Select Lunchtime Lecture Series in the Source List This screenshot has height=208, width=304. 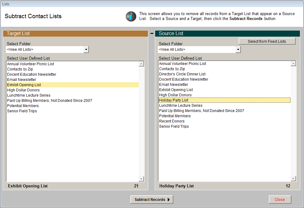click(x=181, y=105)
